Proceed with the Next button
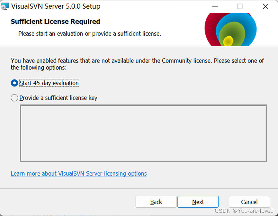278x216 pixels. (198, 202)
